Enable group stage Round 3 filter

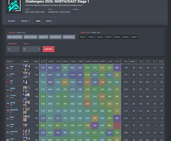coord(100,37)
